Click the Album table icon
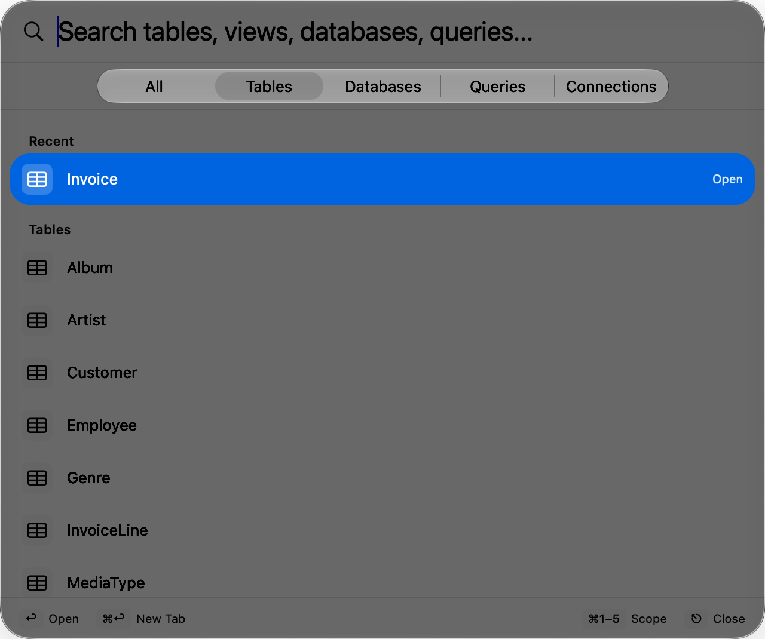This screenshot has height=639, width=765. (x=37, y=268)
